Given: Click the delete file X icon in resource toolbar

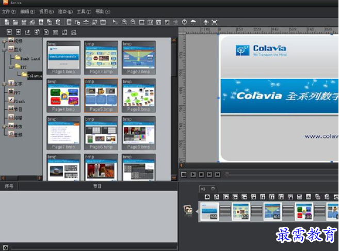Looking at the screenshot, I should (x=46, y=32).
